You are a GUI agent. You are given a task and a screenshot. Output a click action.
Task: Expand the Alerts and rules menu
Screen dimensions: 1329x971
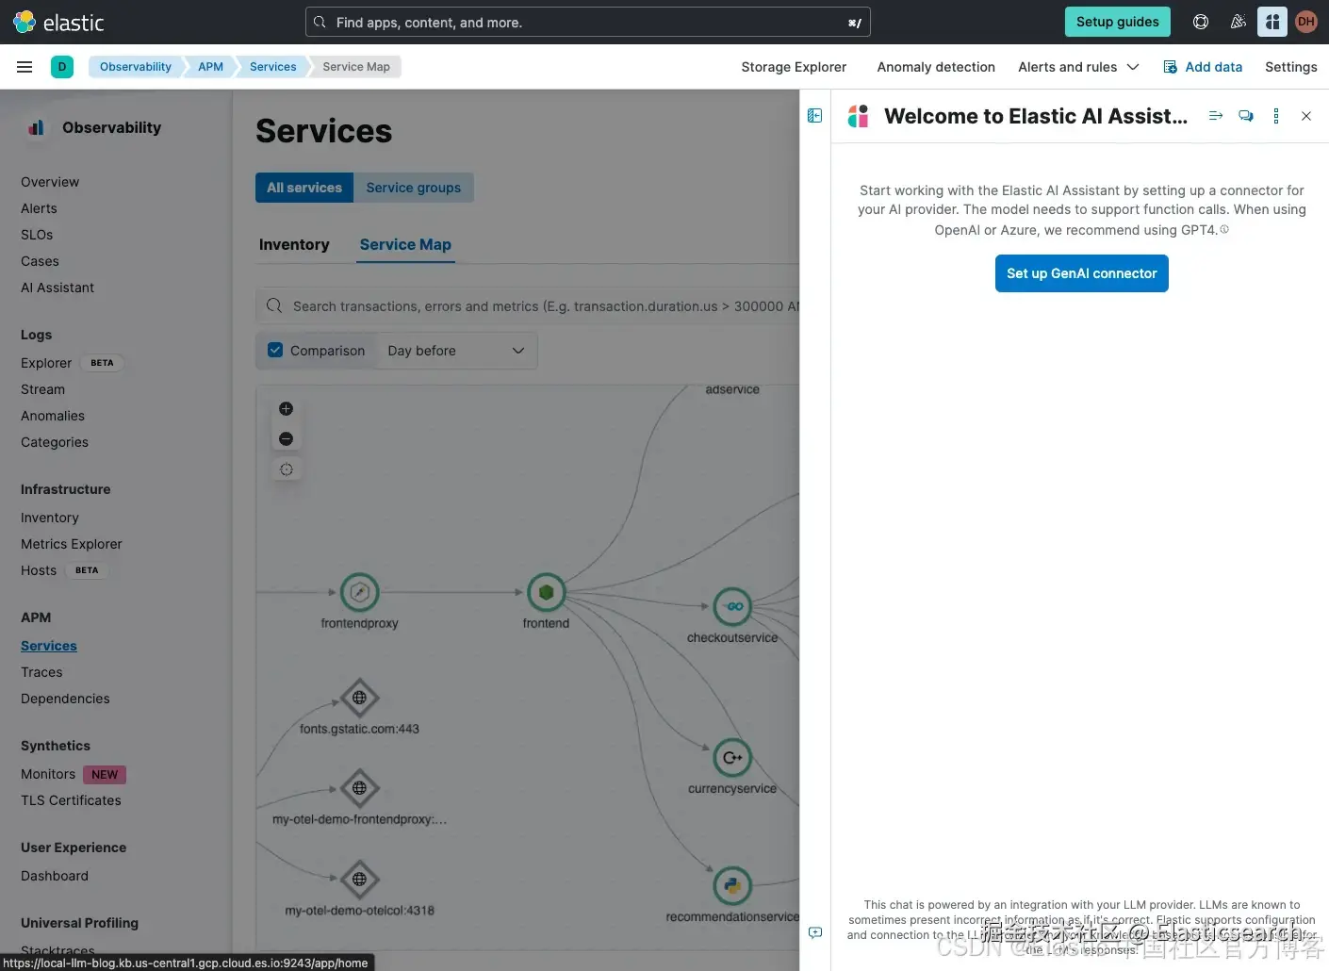[x=1078, y=67]
